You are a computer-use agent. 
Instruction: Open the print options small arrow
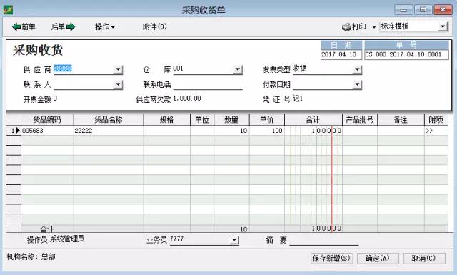[x=374, y=27]
